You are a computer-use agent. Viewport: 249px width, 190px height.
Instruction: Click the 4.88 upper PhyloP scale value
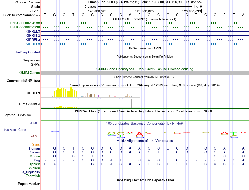(34, 123)
